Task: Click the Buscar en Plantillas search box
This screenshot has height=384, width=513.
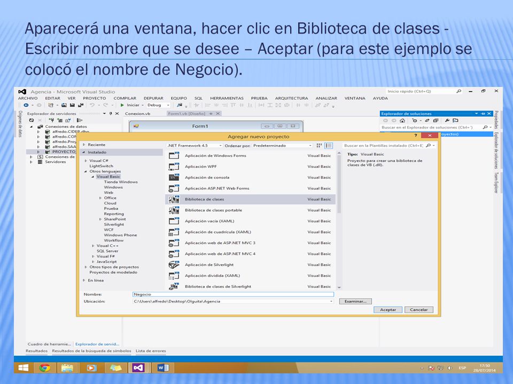Action: point(390,146)
